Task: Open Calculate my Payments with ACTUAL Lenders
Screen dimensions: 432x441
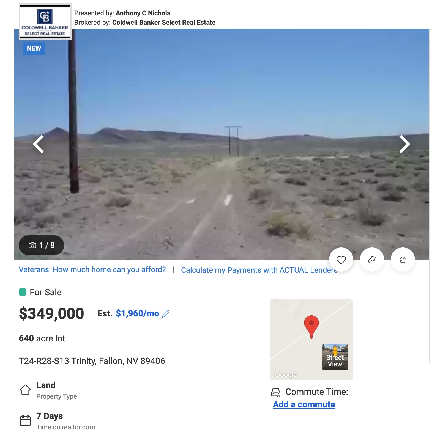Action: [259, 270]
